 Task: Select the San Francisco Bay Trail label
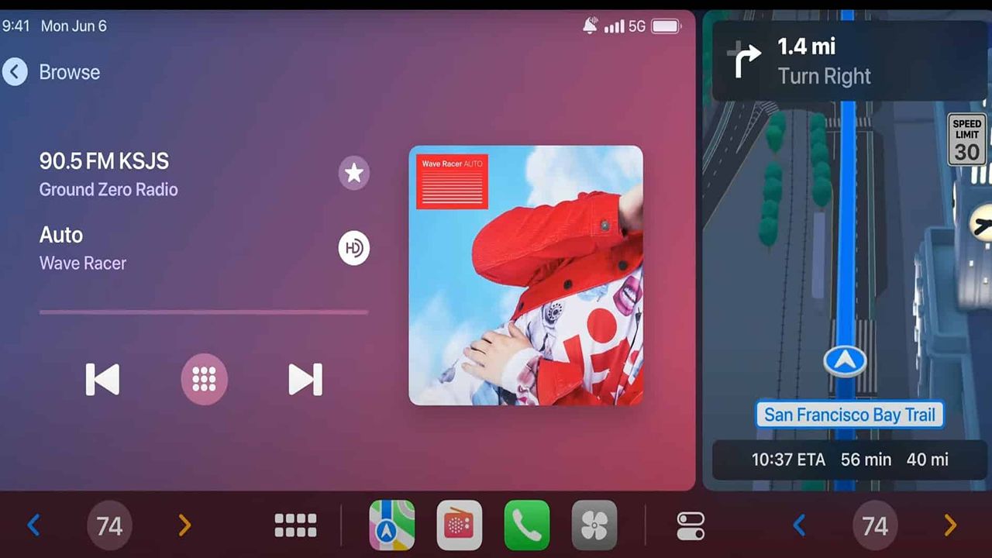point(850,415)
